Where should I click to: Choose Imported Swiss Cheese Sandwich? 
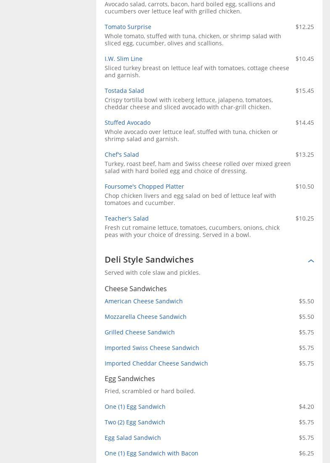[152, 348]
